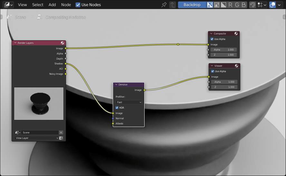The height and width of the screenshot is (176, 286).
Task: Toggle the overlays icon
Action: [272, 5]
